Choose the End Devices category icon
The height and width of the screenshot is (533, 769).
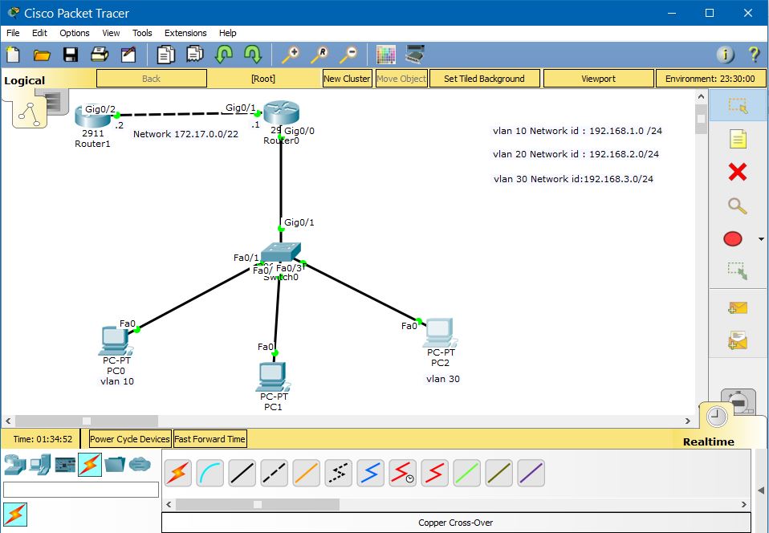(x=39, y=464)
